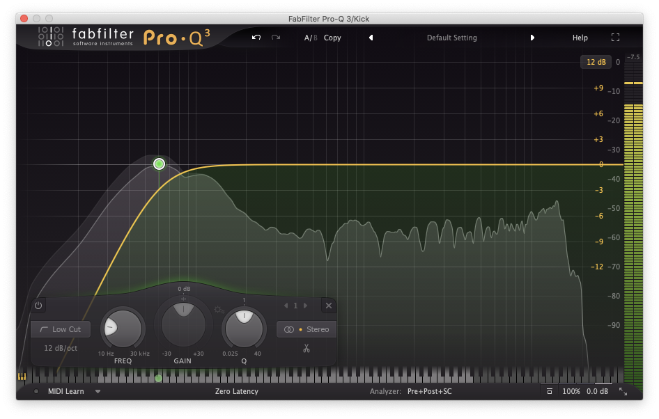This screenshot has height=419, width=659.
Task: Click the resize interface icon
Action: pyautogui.click(x=623, y=391)
